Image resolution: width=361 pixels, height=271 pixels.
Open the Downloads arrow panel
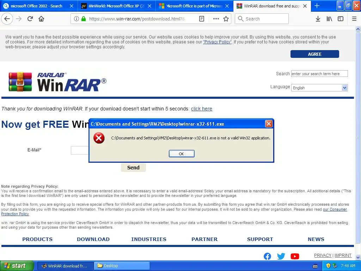[x=318, y=19]
